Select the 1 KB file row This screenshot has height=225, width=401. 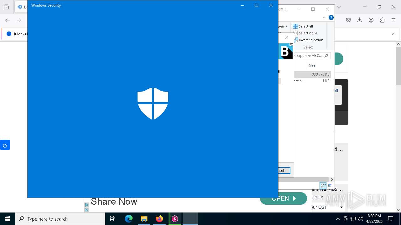click(312, 81)
